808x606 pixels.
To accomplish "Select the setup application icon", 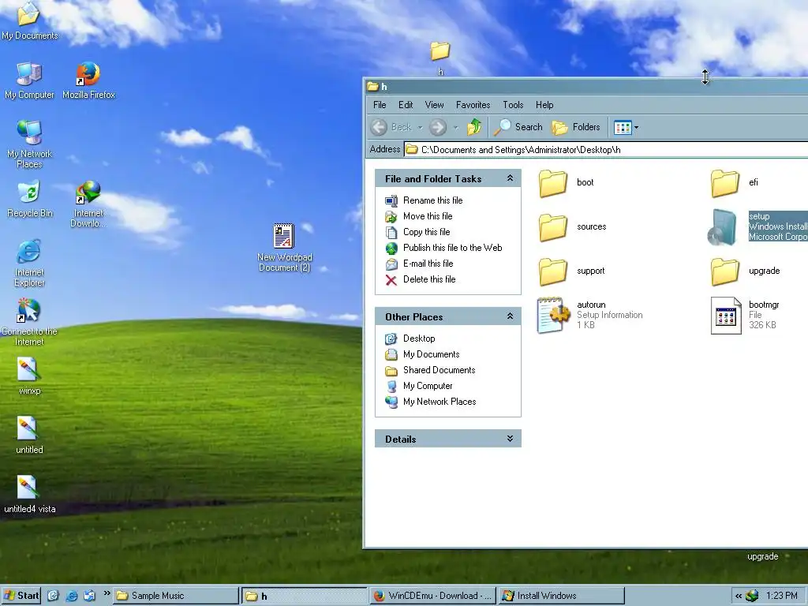I will pos(723,226).
